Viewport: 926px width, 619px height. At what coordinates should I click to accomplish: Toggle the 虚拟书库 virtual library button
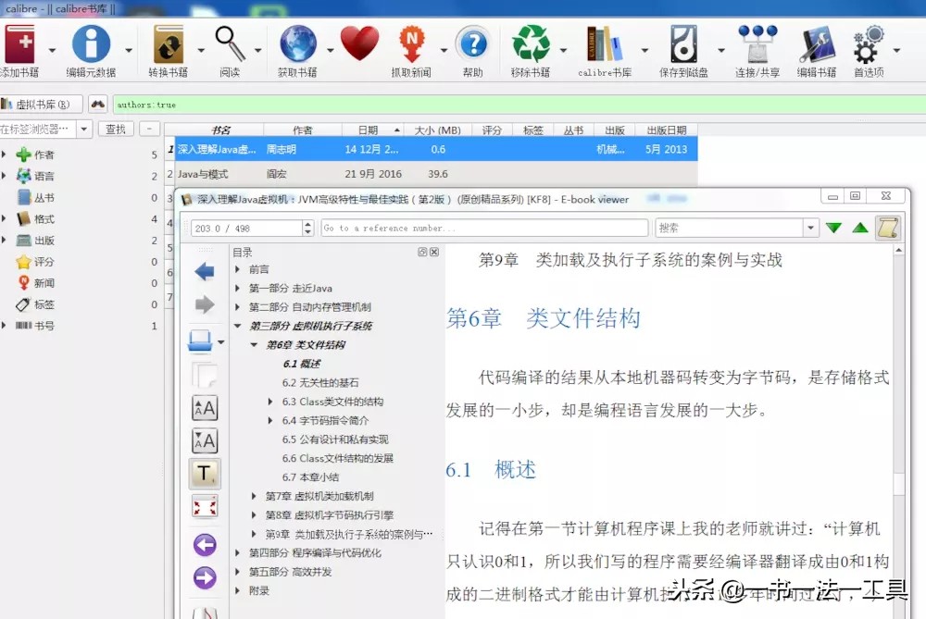click(x=39, y=105)
